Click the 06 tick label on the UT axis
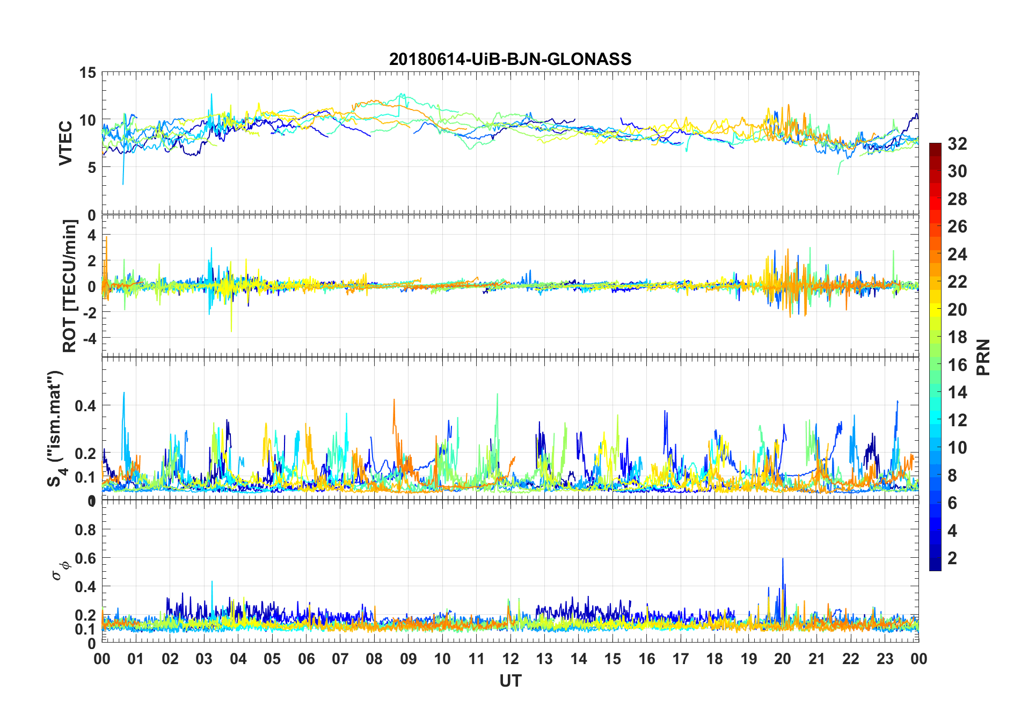 click(x=307, y=659)
